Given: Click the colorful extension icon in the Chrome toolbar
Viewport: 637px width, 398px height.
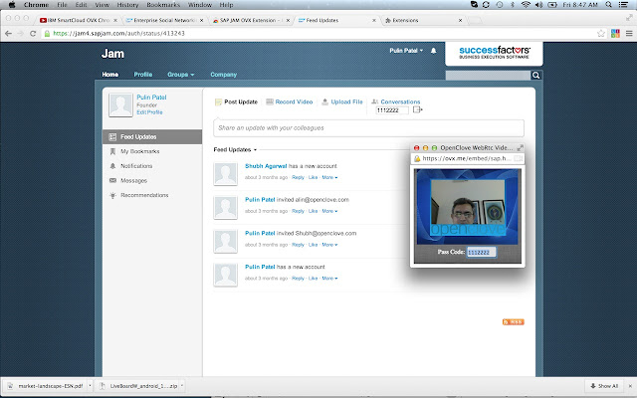Looking at the screenshot, I should [x=615, y=33].
